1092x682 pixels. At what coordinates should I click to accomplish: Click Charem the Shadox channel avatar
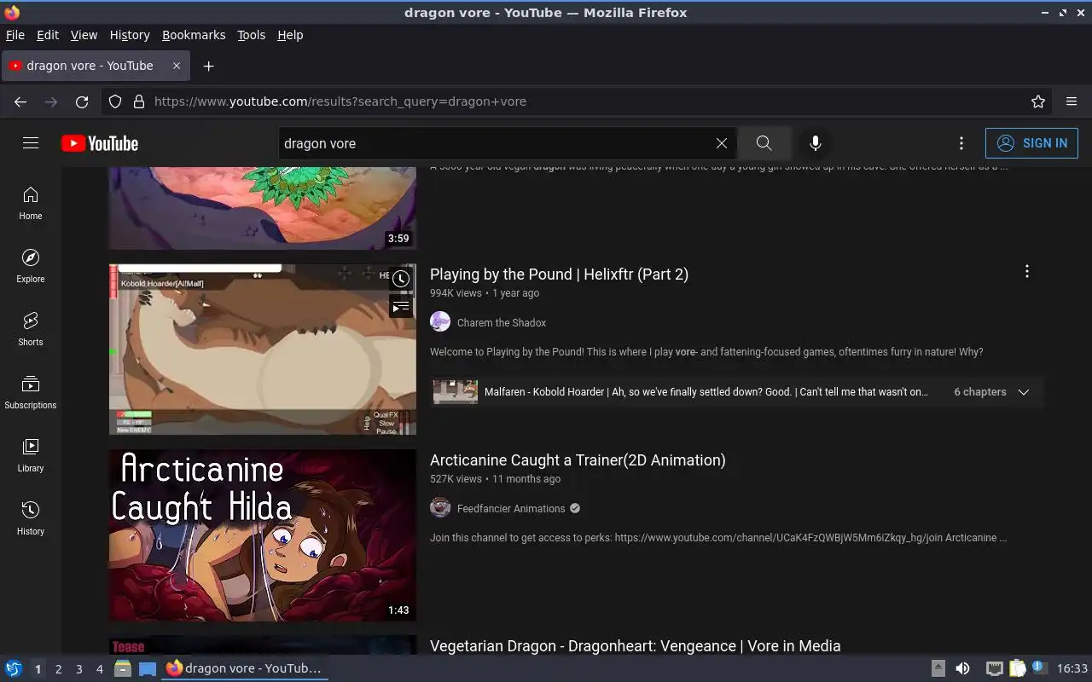click(x=440, y=321)
